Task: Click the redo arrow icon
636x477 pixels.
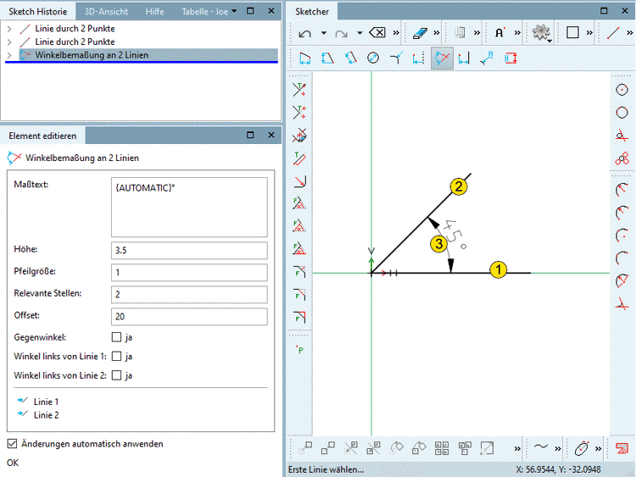Action: click(x=341, y=33)
